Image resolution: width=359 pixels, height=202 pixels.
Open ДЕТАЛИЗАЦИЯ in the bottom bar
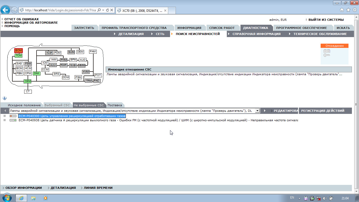coord(63,188)
